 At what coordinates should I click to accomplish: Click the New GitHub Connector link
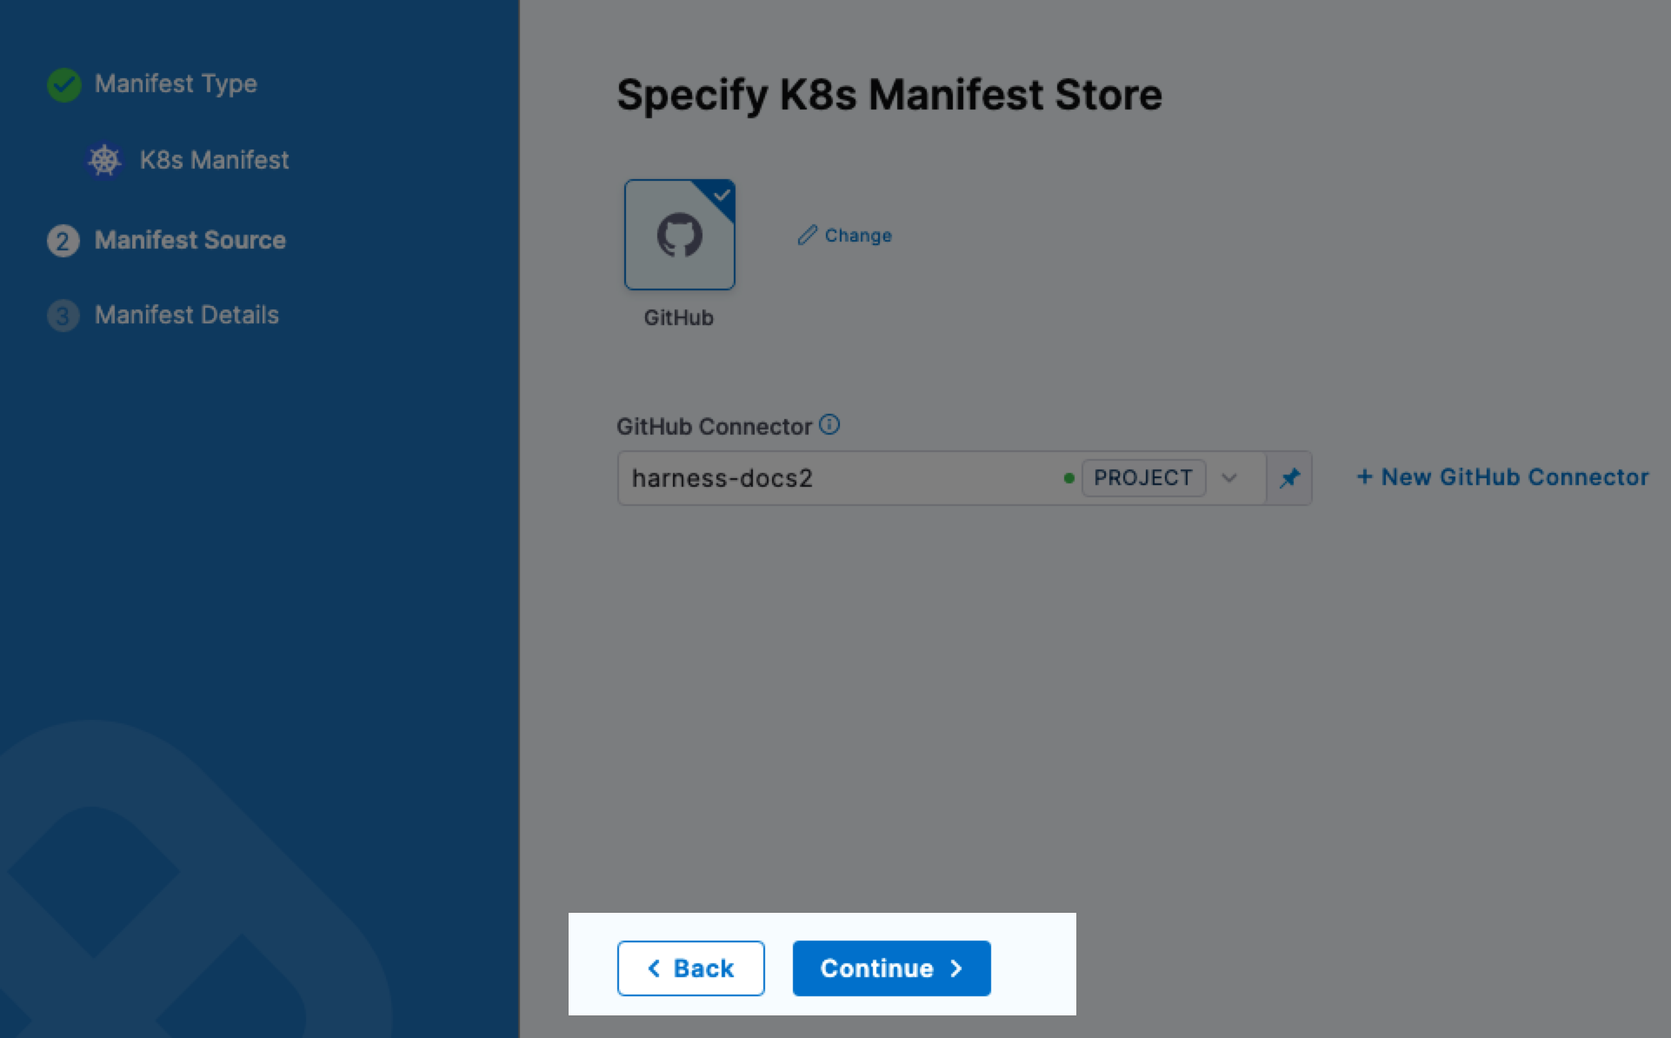[x=1502, y=477]
